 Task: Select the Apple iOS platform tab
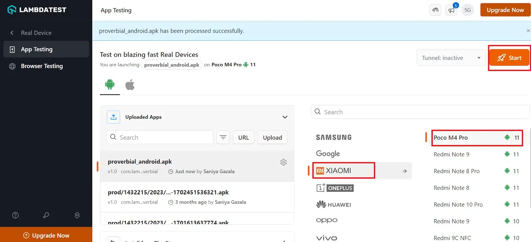coord(130,85)
